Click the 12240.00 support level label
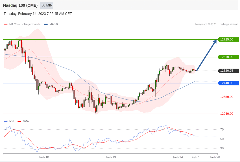240x162 pixels. pos(227,114)
